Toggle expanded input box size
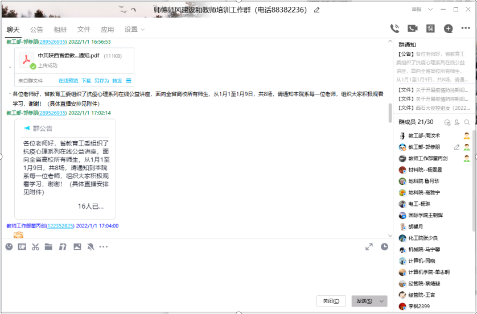 (x=369, y=247)
